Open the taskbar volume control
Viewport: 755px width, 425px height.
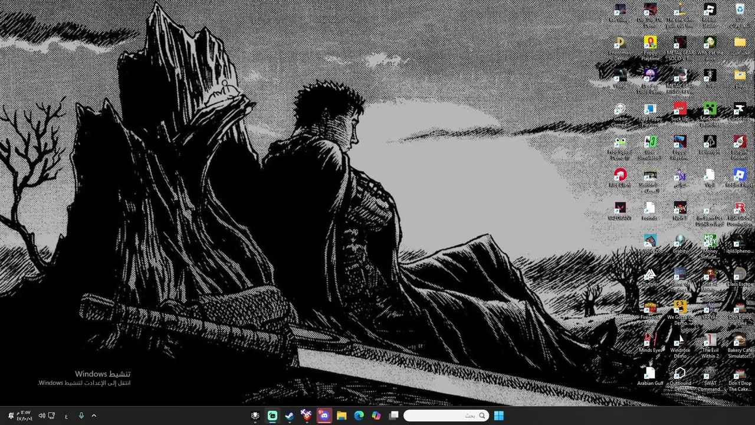[x=41, y=416]
